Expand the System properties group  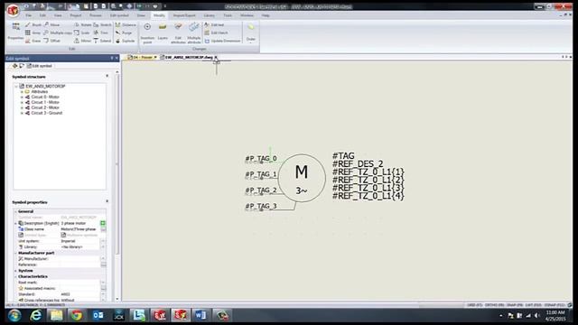point(15,271)
